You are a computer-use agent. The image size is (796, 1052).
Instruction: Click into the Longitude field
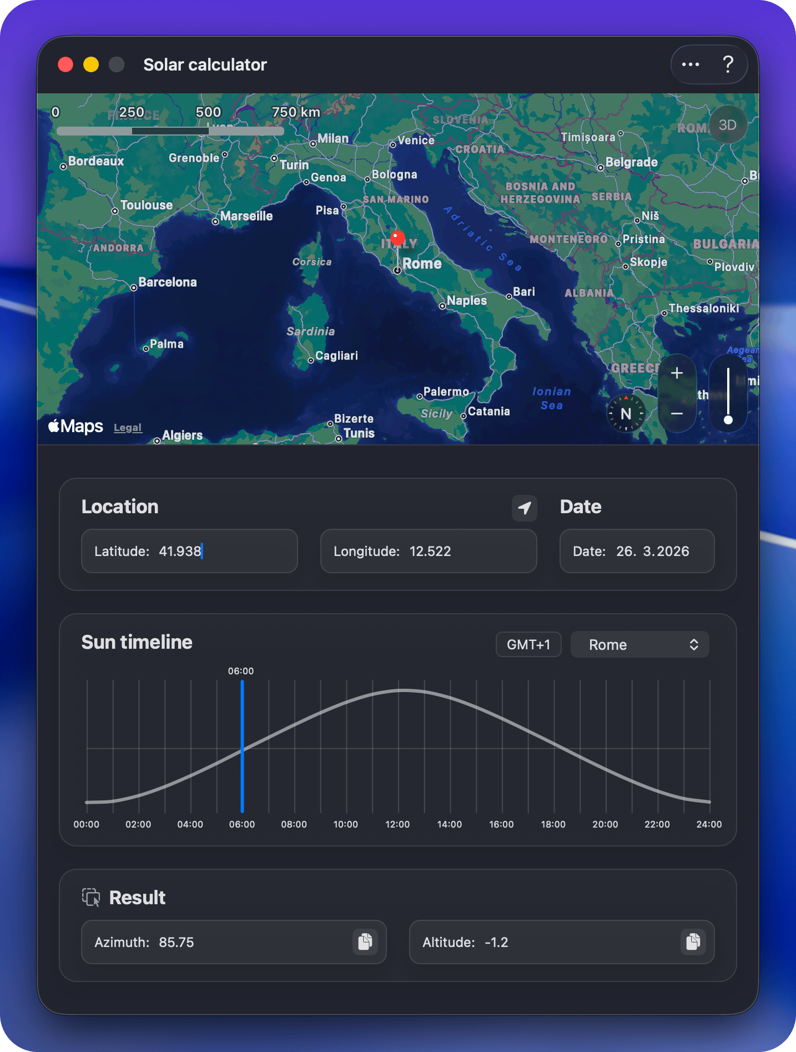pos(429,551)
